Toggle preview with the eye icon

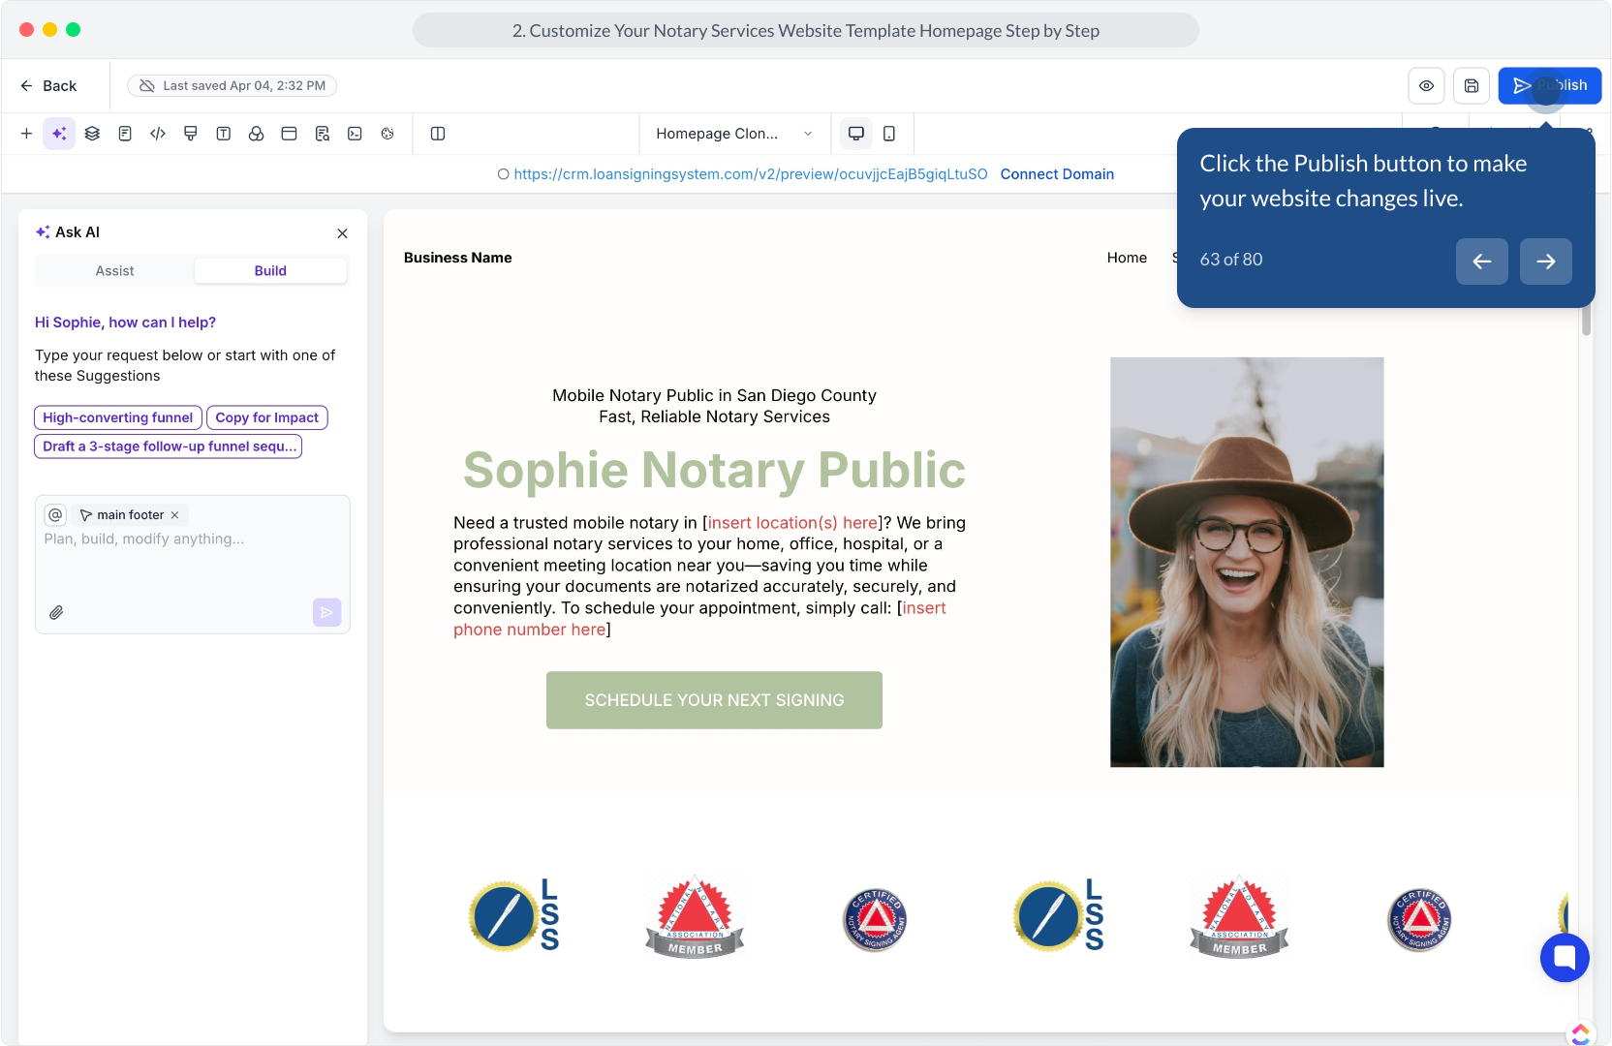click(x=1426, y=86)
